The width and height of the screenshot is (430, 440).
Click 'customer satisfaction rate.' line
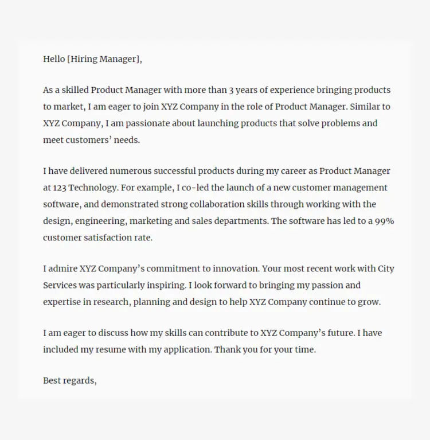point(97,237)
